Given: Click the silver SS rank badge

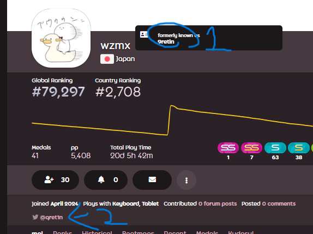Looking at the screenshot, I should click(x=228, y=148).
